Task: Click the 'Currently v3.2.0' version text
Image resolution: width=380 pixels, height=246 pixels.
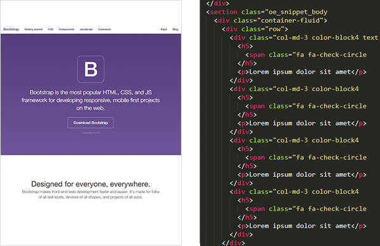Action: coord(91,133)
